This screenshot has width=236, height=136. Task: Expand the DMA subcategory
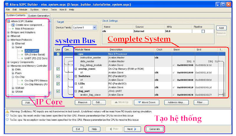13,70
